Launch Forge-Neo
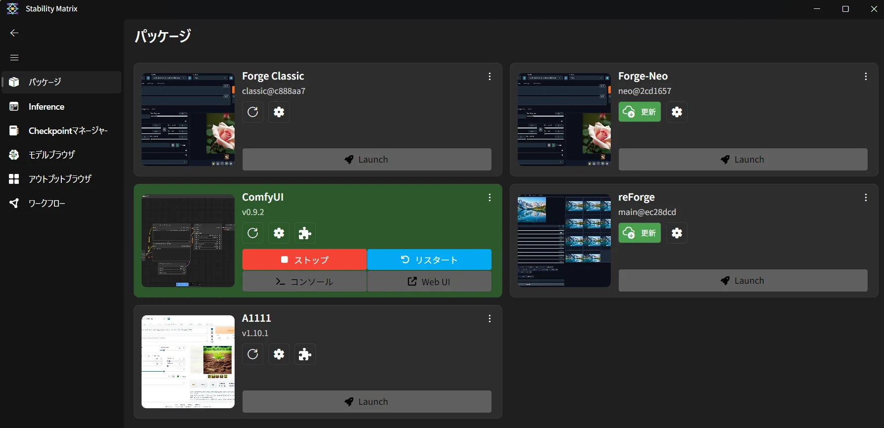This screenshot has height=428, width=884. pyautogui.click(x=743, y=160)
